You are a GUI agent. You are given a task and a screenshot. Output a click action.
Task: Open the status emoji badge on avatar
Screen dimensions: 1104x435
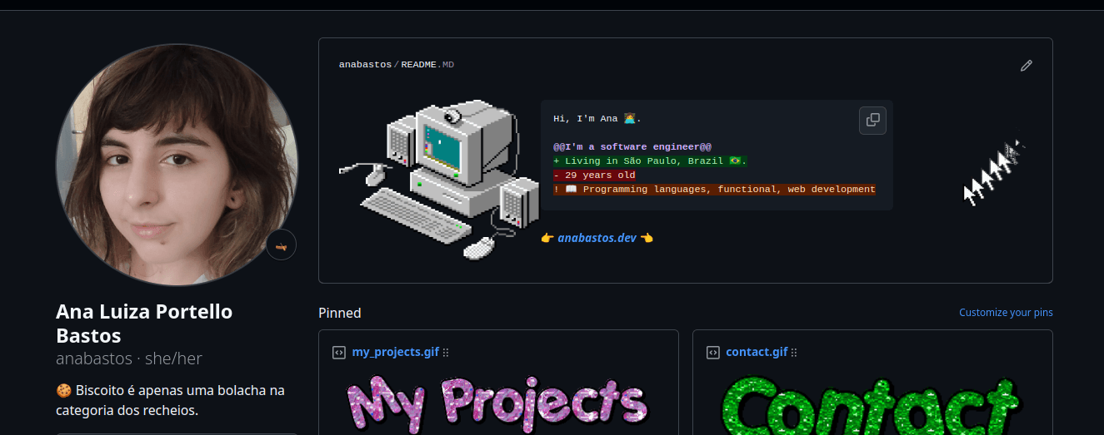[282, 245]
